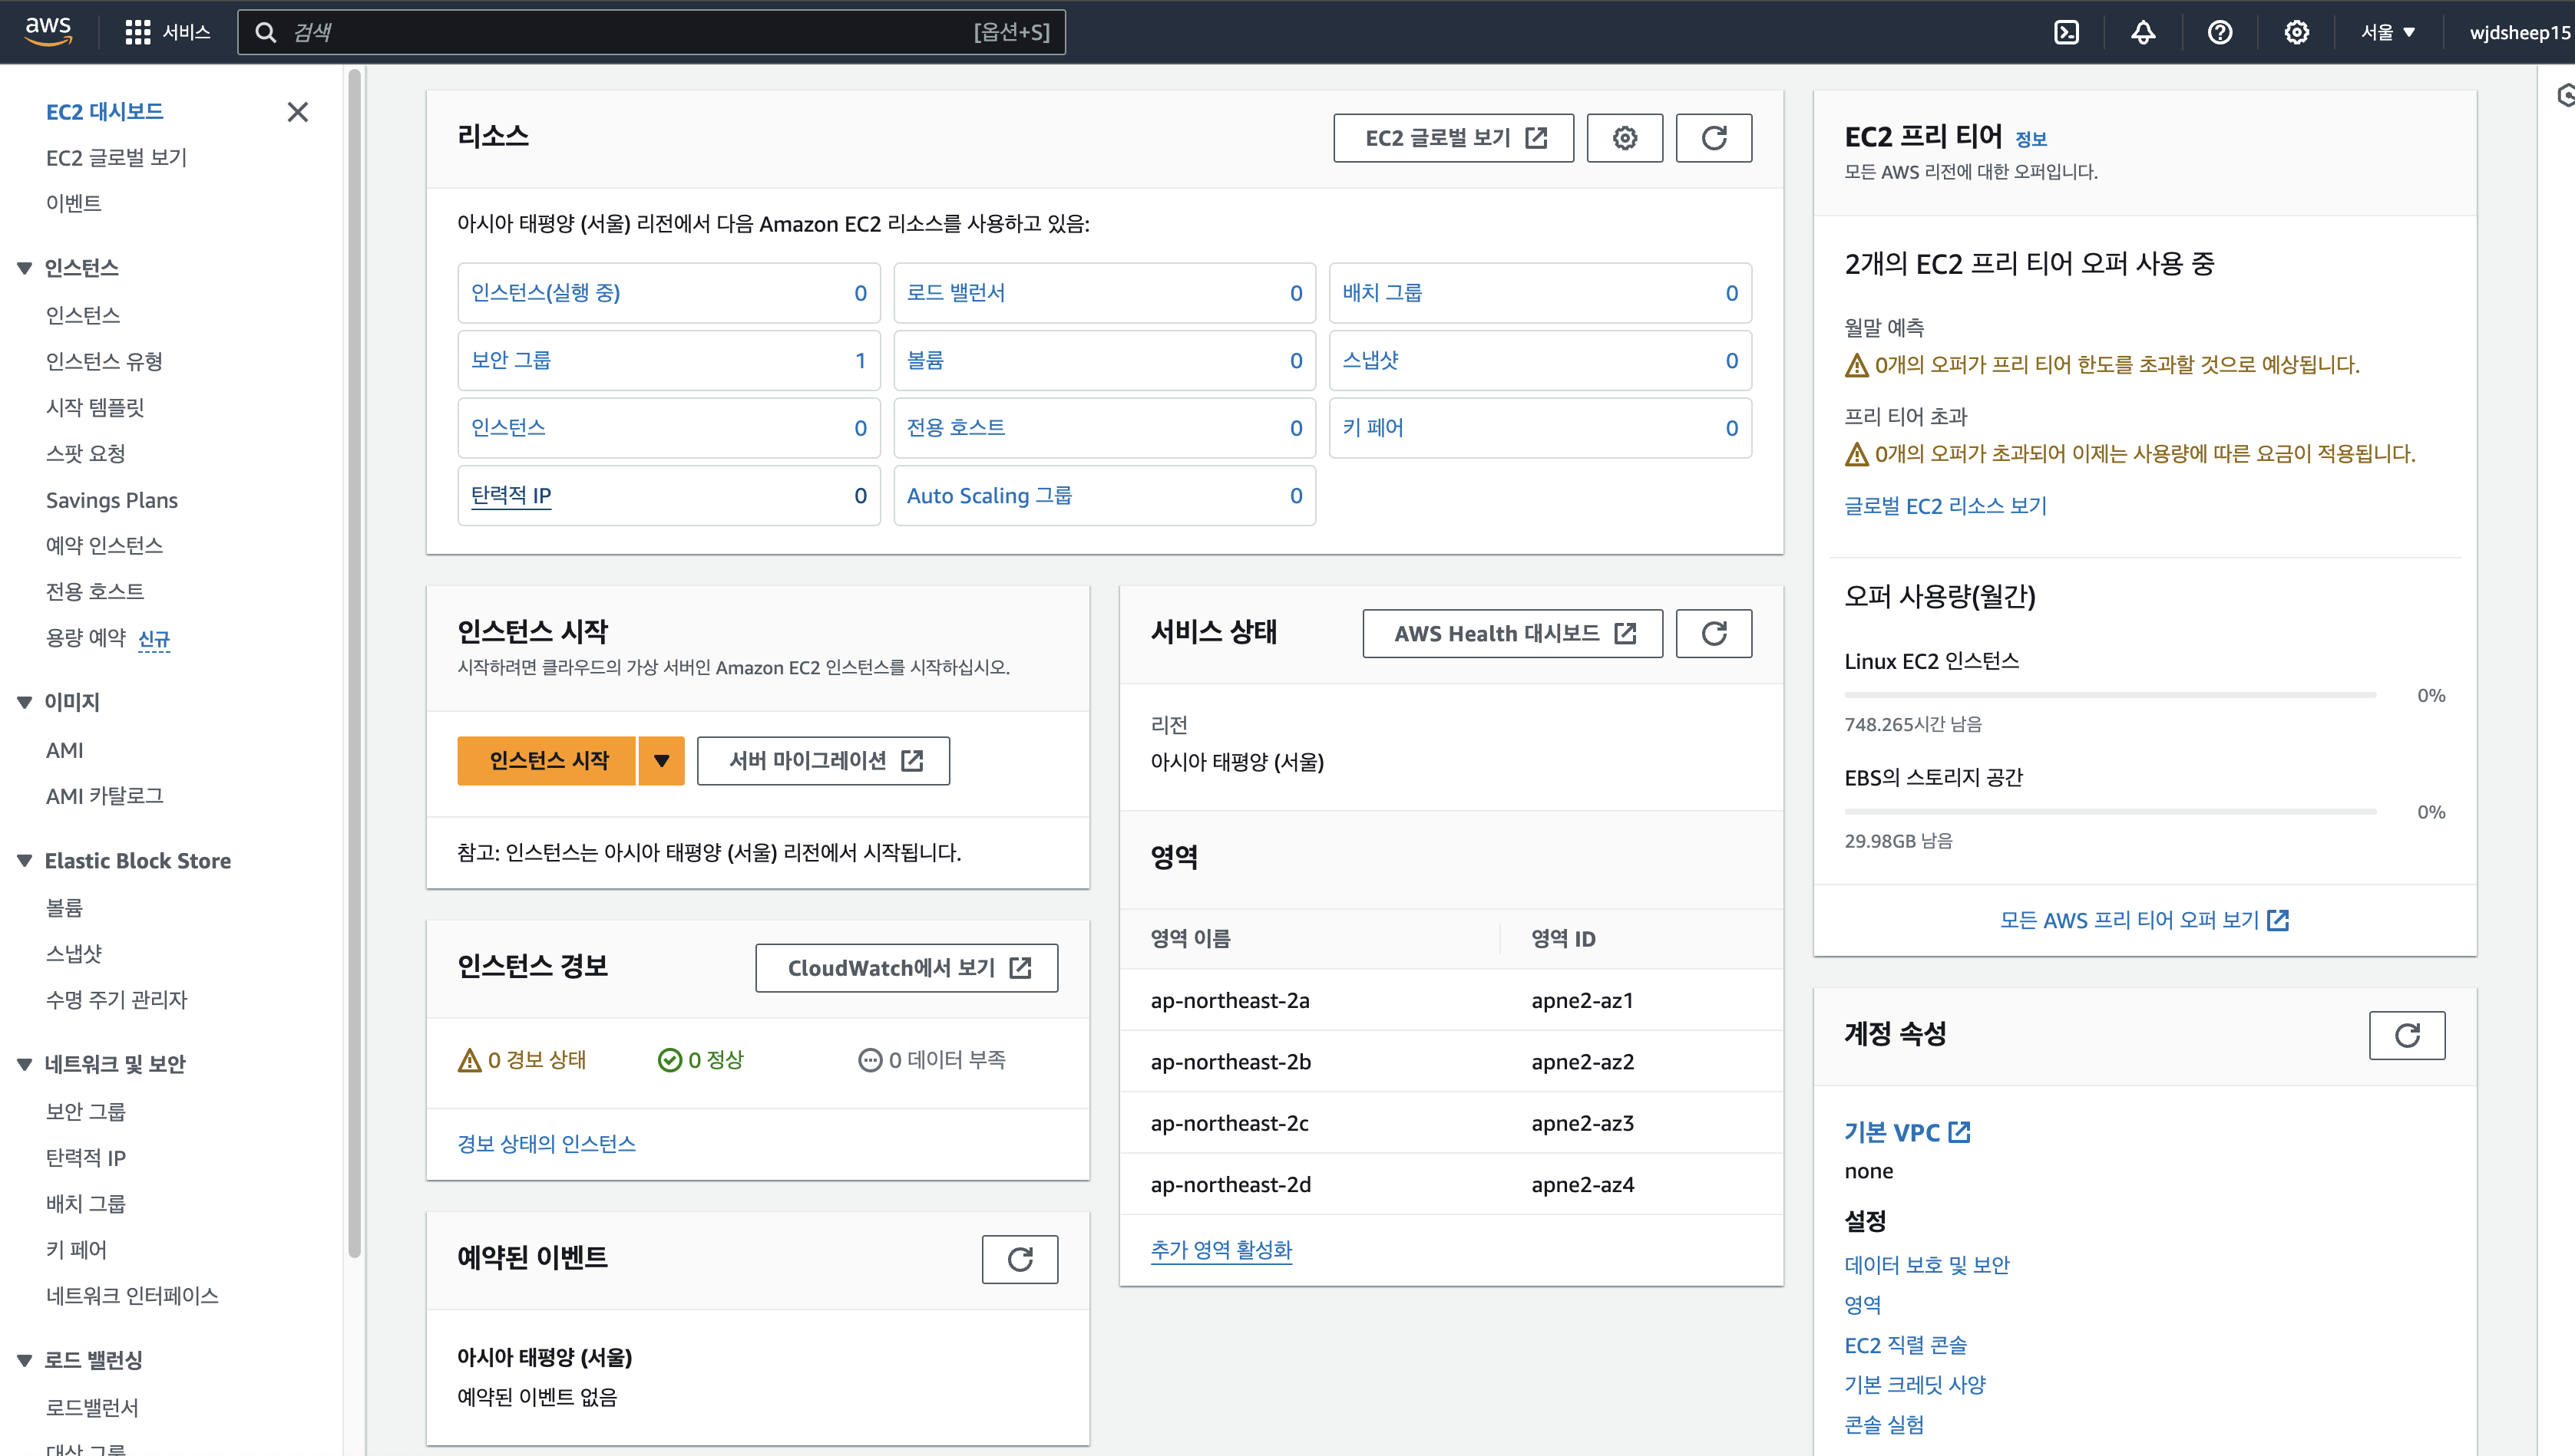Refresh the service status panel
This screenshot has width=2575, height=1456.
click(x=1714, y=634)
